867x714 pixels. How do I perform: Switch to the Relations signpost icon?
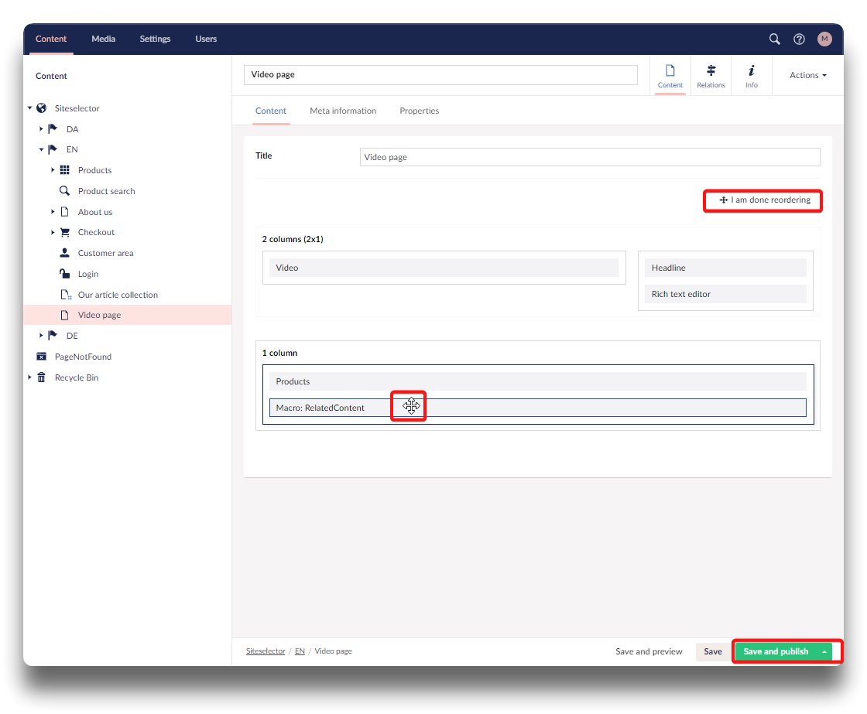[711, 75]
